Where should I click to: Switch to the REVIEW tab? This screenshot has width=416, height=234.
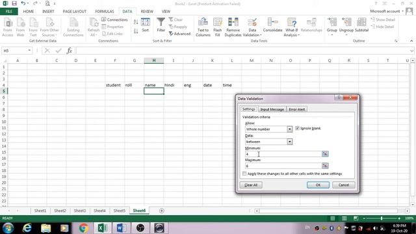tap(147, 12)
